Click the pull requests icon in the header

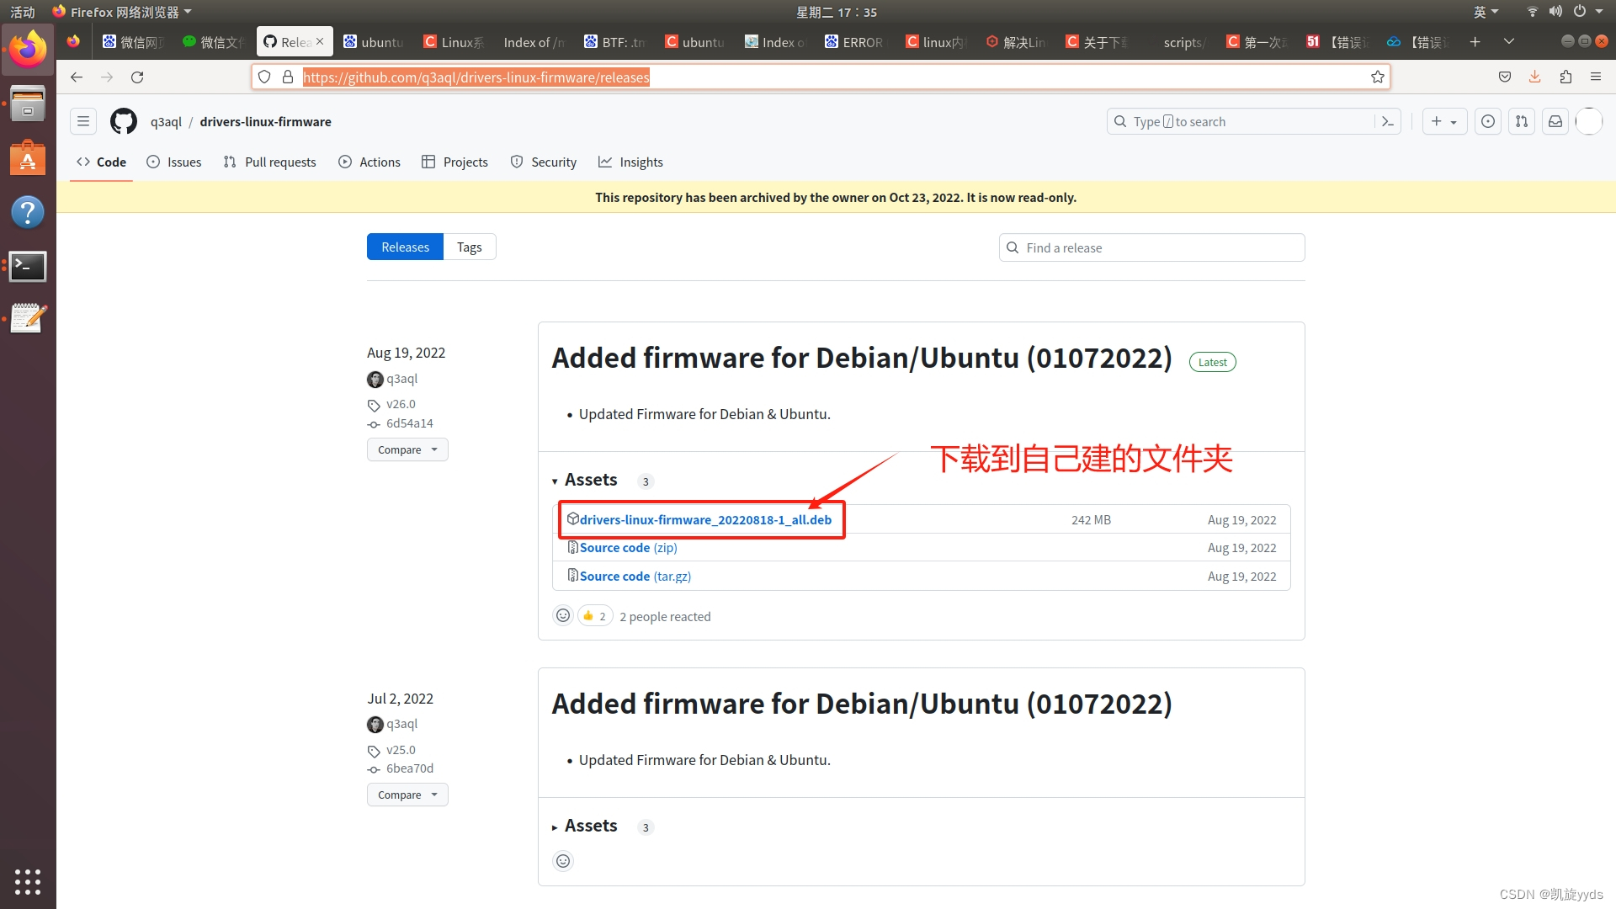click(x=1521, y=121)
